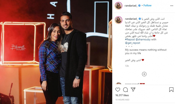Click the verified badge in the header
This screenshot has width=175, height=104.
point(139,5)
